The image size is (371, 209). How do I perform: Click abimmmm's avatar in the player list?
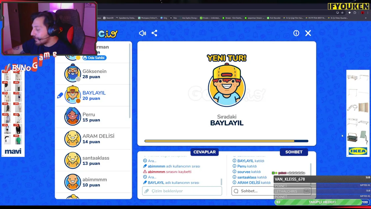(x=72, y=182)
